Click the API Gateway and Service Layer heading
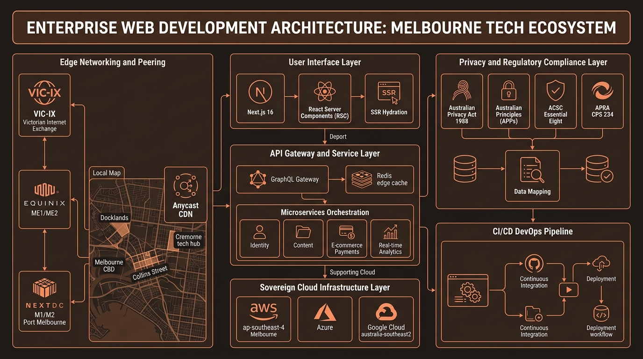The image size is (643, 359). 325,153
